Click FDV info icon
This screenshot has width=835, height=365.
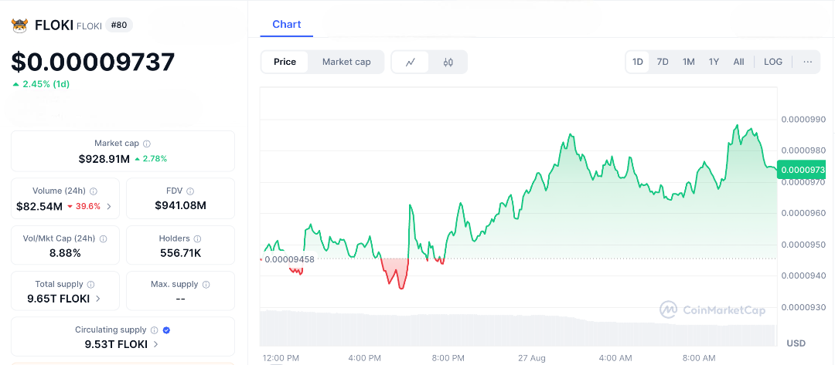(190, 191)
